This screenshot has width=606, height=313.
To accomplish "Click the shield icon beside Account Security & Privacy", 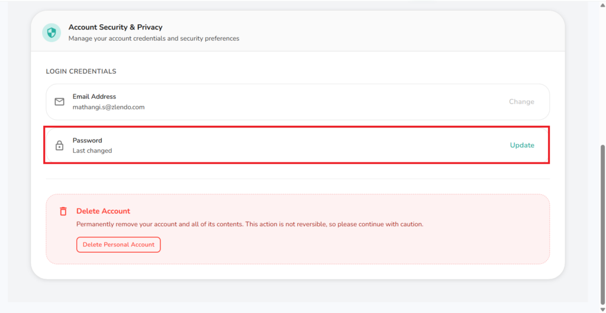I will [51, 32].
